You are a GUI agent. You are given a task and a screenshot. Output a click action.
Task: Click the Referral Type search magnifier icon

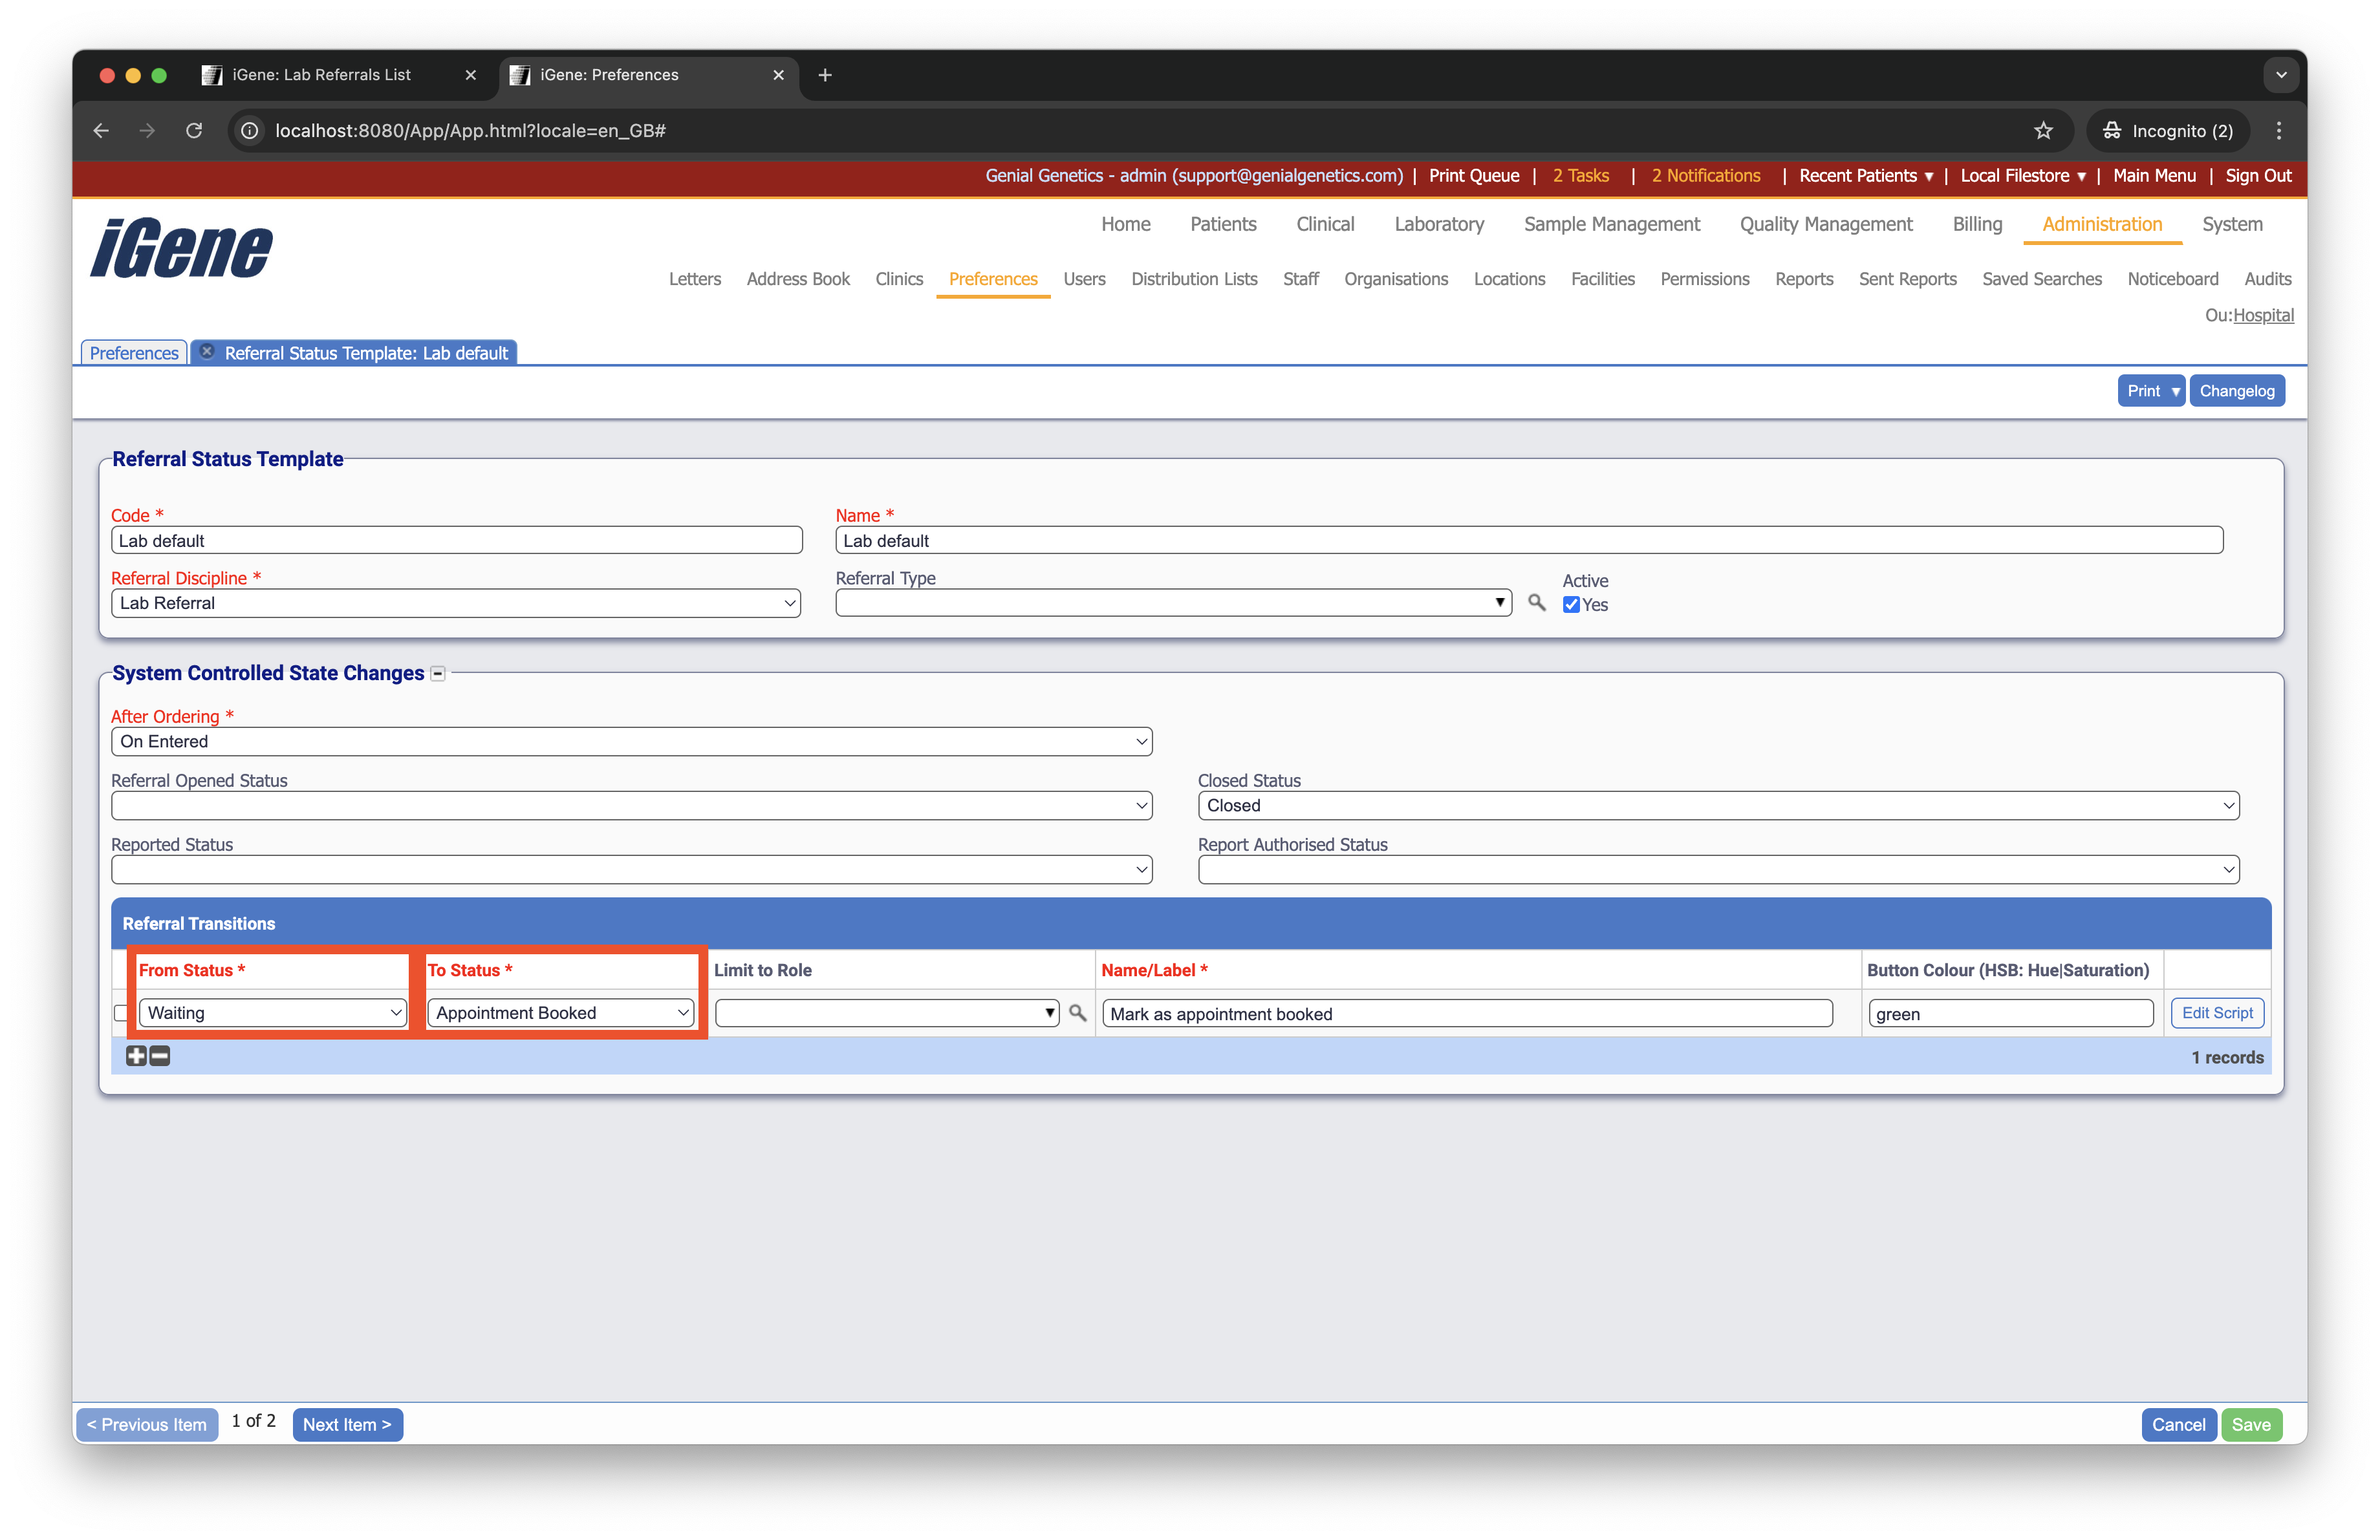[x=1536, y=603]
